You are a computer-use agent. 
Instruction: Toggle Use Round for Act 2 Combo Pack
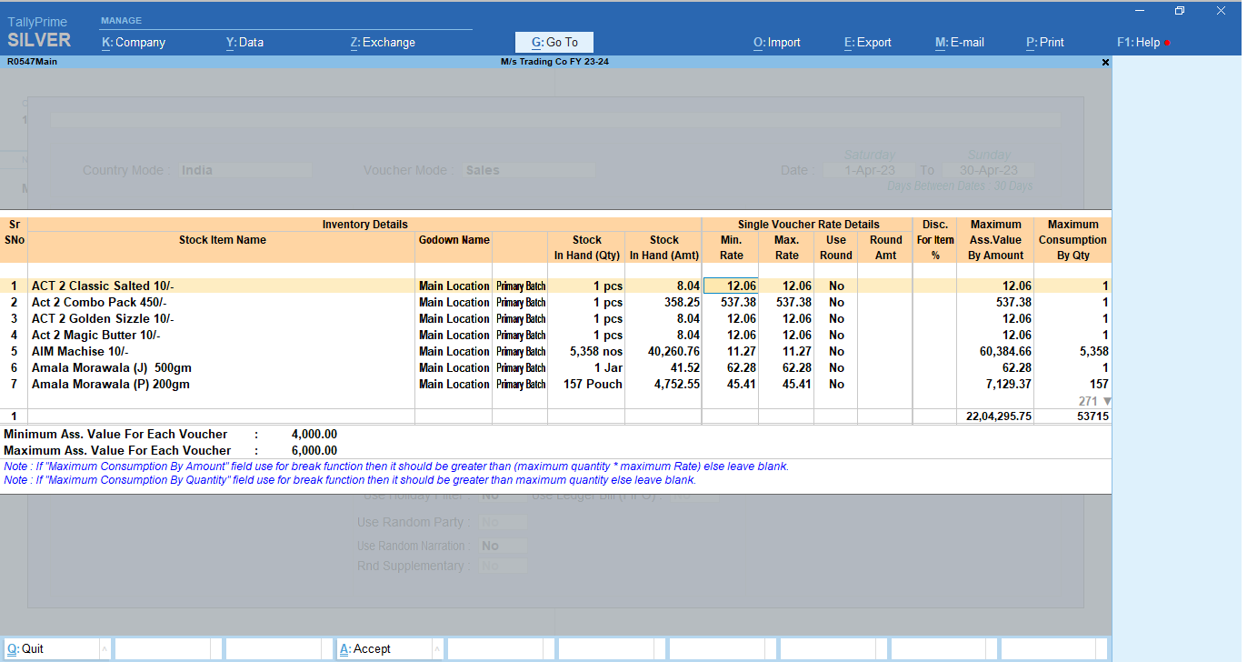click(835, 303)
